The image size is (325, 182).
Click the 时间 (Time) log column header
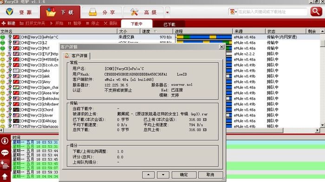click(16, 137)
